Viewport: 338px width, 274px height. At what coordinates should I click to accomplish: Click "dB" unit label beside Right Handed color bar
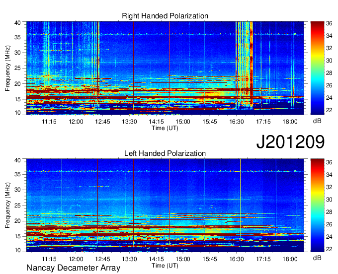pyautogui.click(x=317, y=121)
